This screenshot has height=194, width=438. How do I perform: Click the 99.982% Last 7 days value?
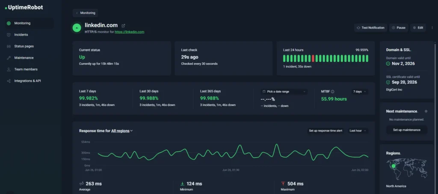pos(89,98)
